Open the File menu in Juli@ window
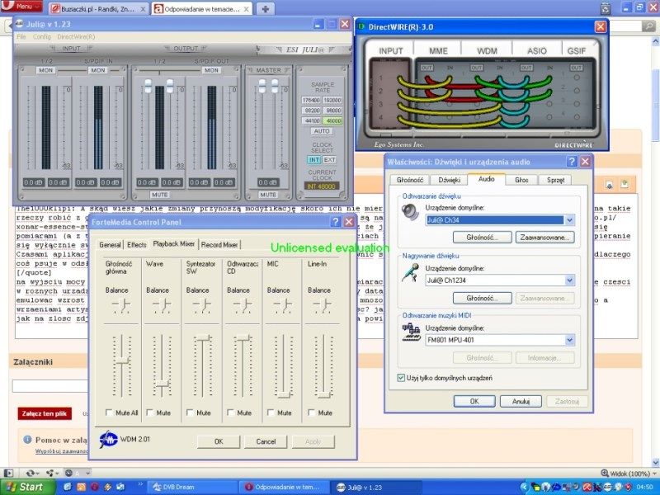Screen dimensions: 660x495 tap(21, 37)
